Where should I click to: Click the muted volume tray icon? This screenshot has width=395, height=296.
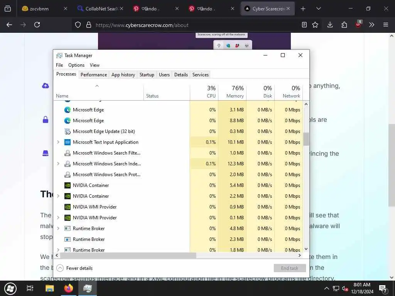345,289
